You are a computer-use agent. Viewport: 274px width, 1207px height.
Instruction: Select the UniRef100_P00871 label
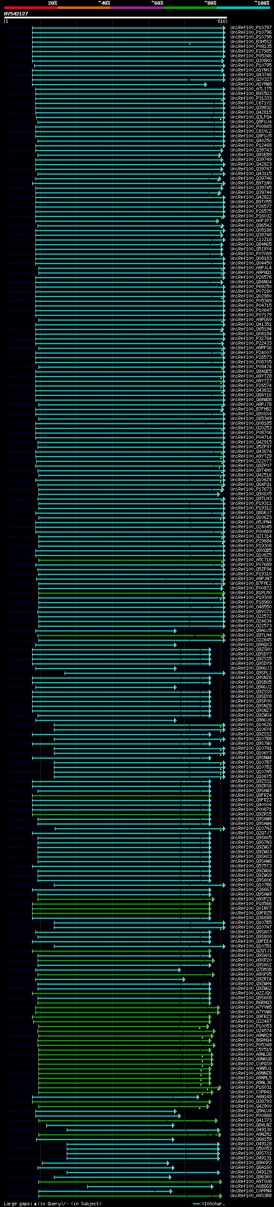251,809
